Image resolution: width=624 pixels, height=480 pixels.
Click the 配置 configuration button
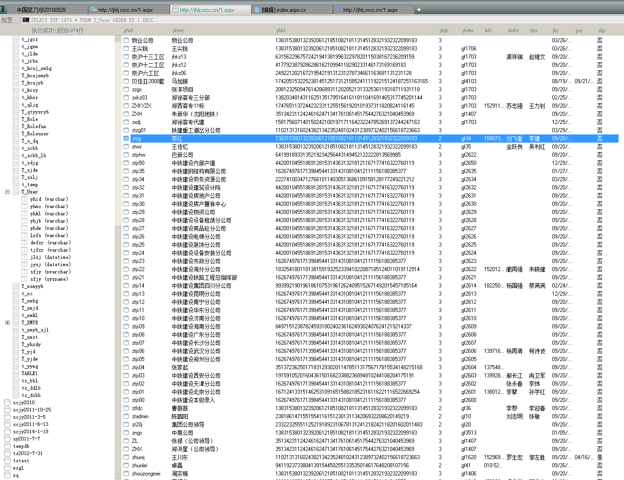click(7, 20)
